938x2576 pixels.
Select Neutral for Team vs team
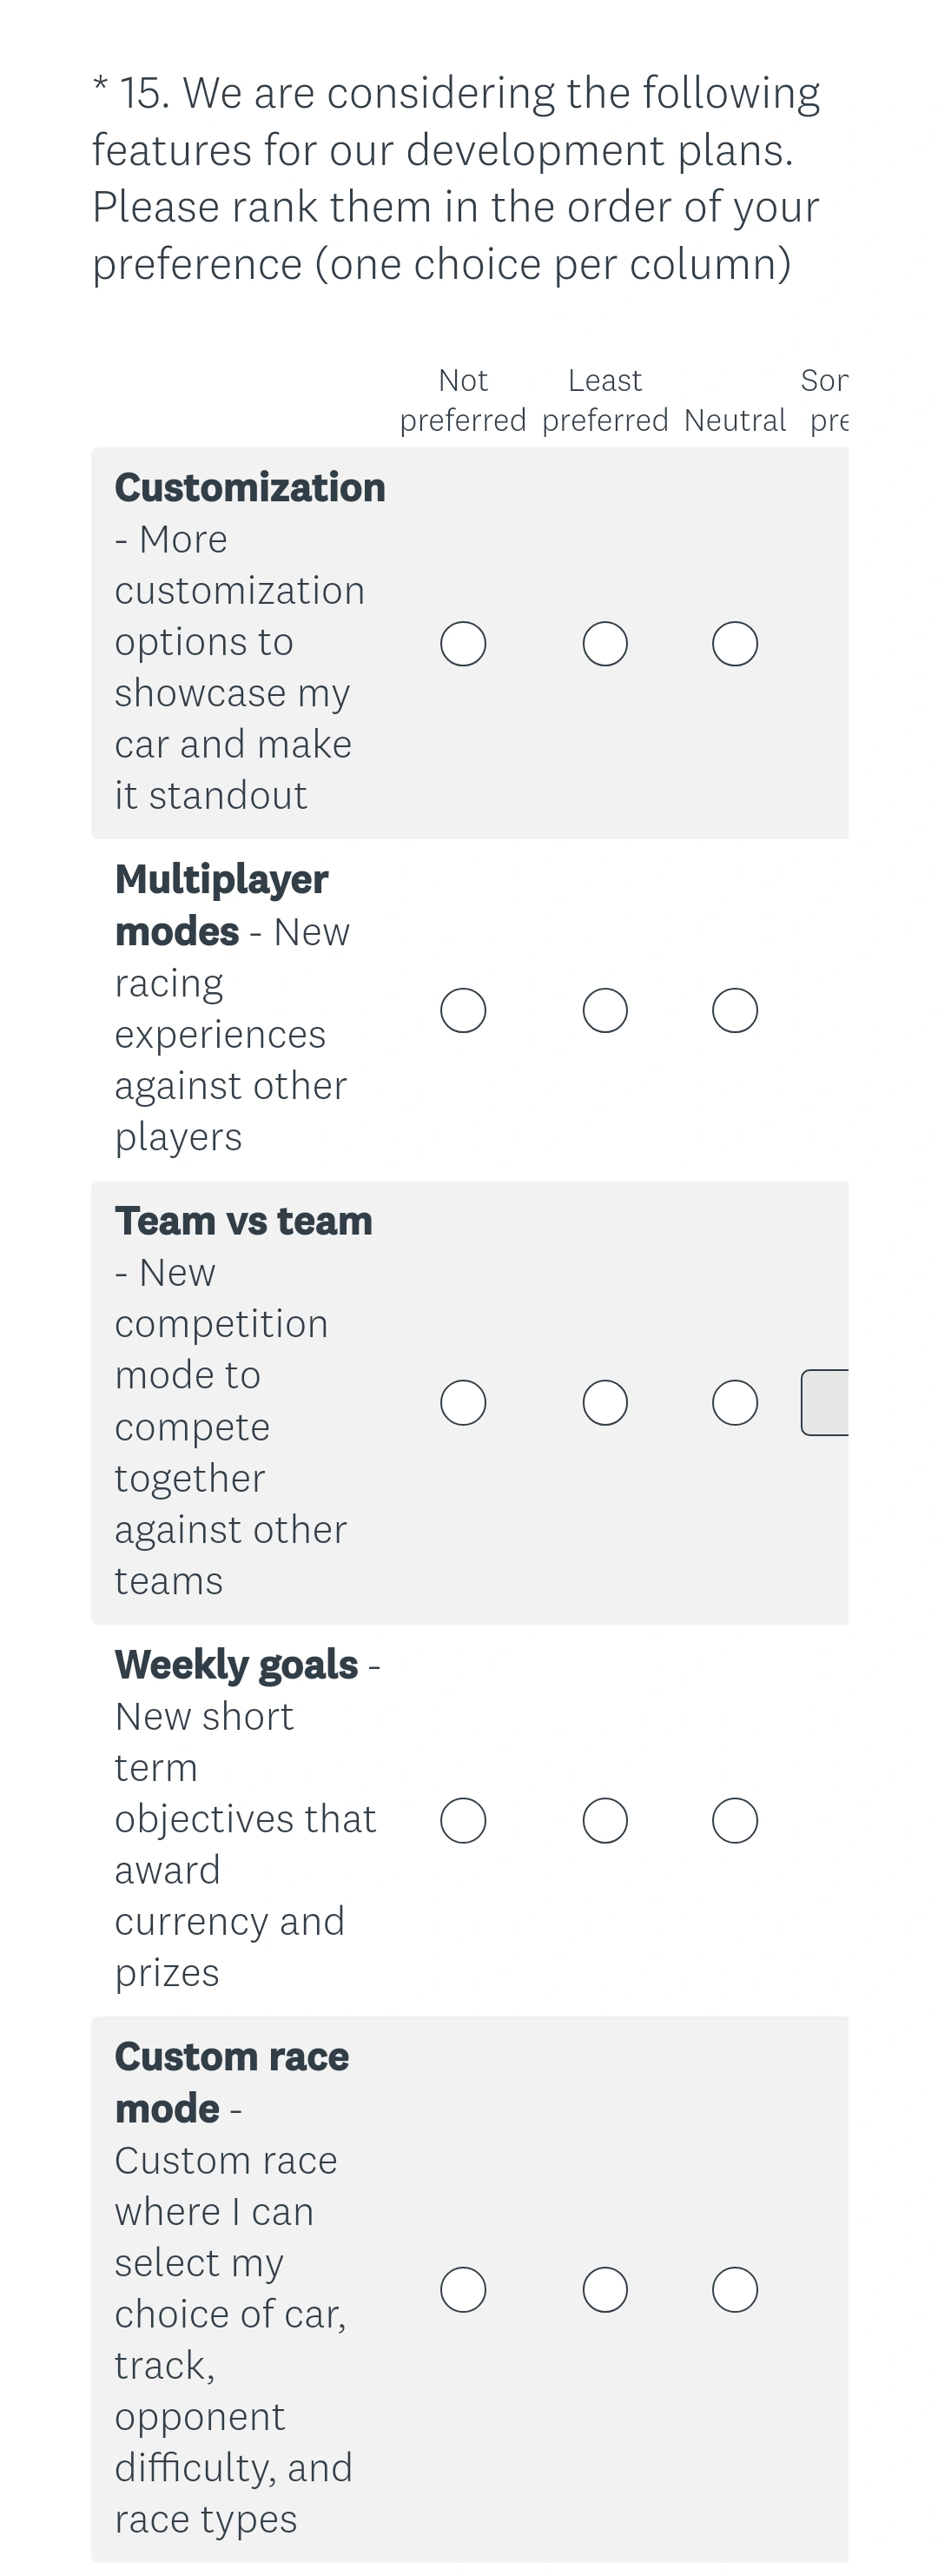click(x=735, y=1402)
